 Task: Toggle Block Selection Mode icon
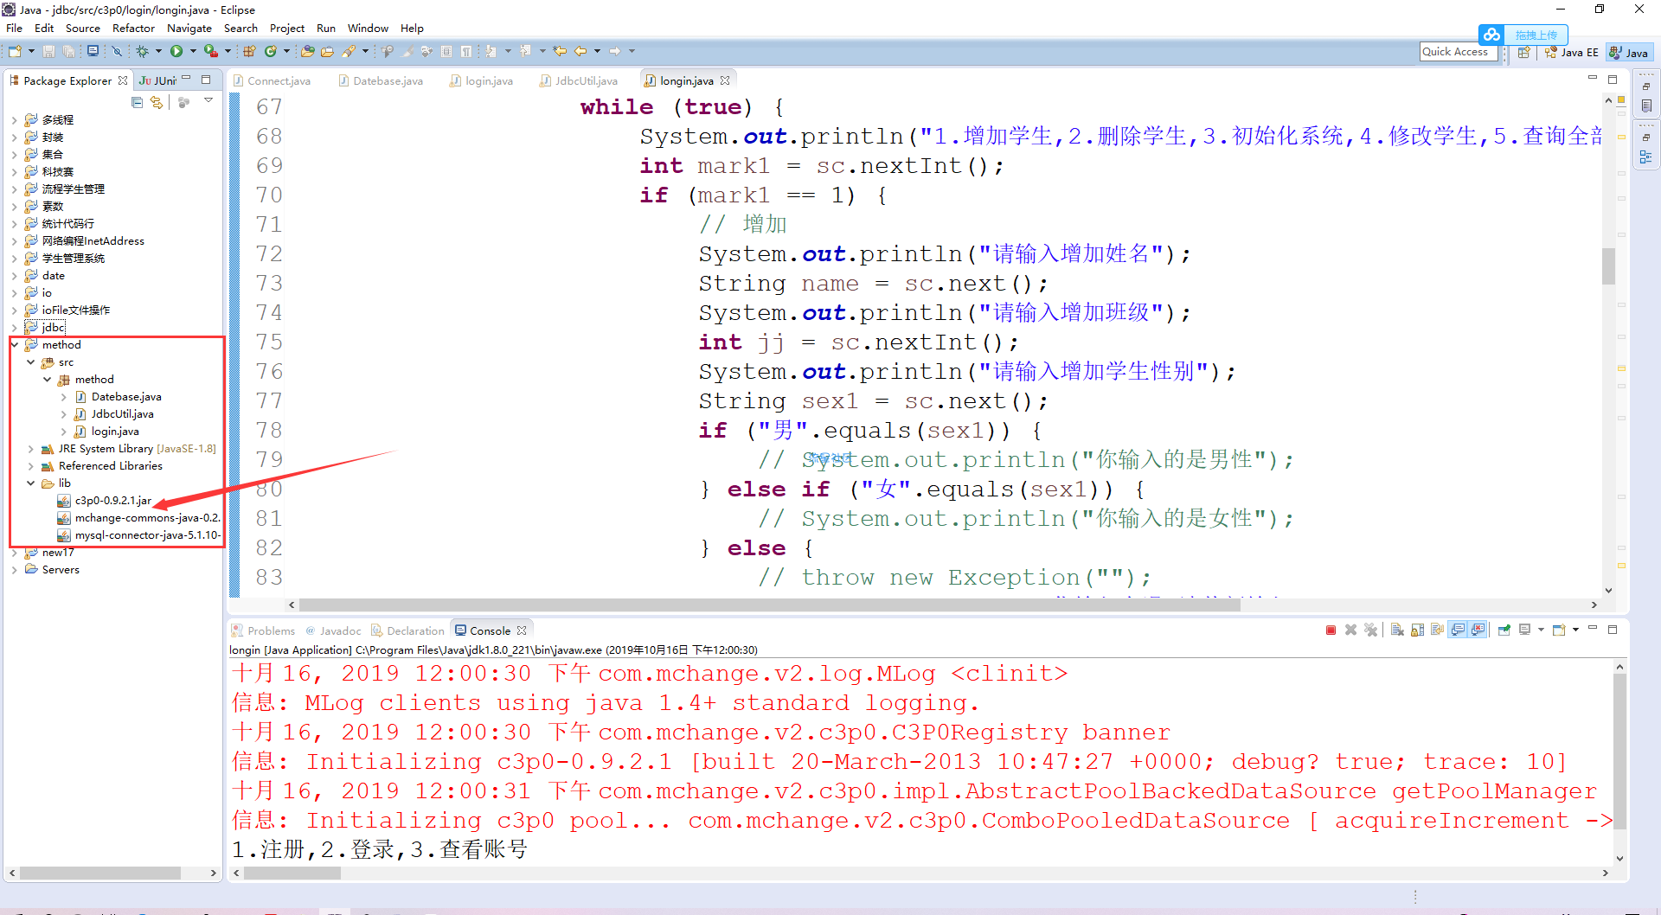click(446, 52)
